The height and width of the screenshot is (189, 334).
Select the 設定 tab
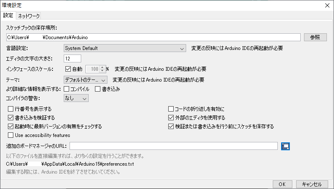8,15
